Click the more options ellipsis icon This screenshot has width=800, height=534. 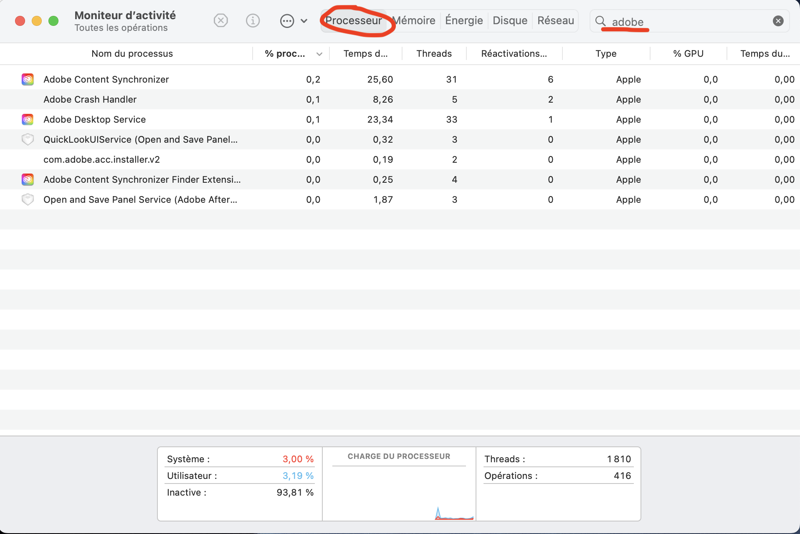pyautogui.click(x=287, y=20)
